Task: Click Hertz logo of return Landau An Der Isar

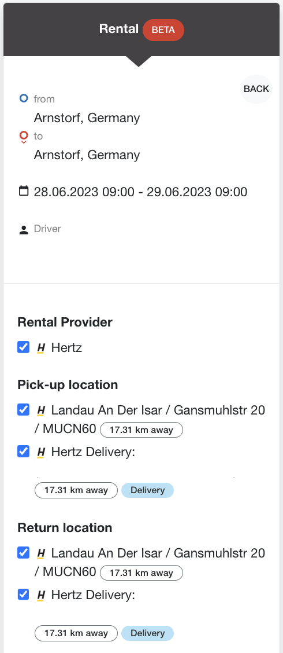Action: [41, 554]
